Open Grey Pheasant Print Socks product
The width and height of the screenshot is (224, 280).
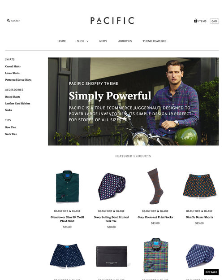tap(155, 217)
